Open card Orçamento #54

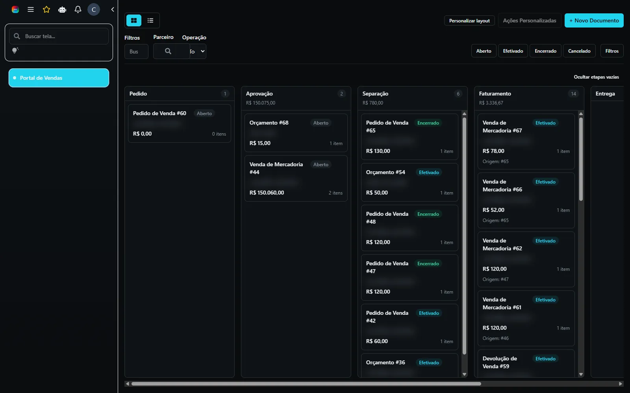tap(409, 182)
